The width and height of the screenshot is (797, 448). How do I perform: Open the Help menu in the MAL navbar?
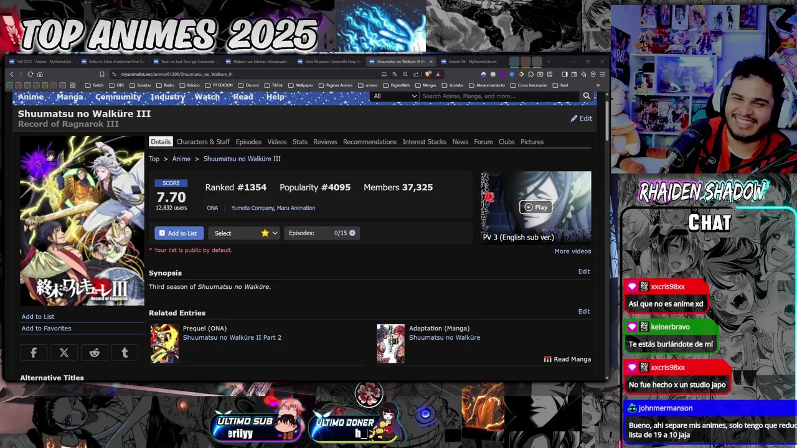[275, 97]
